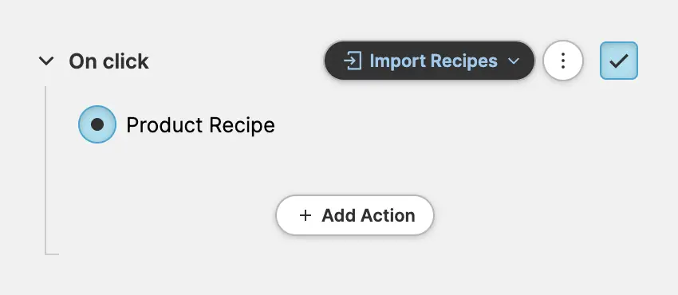This screenshot has width=678, height=295.
Task: Open the three-dot more options menu
Action: (x=563, y=61)
